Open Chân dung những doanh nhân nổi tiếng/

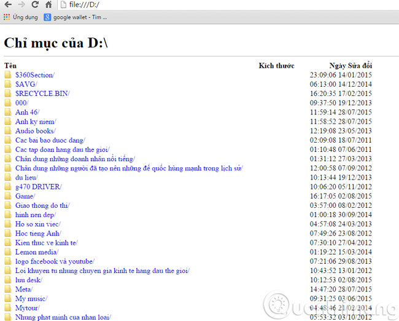[x=75, y=159]
